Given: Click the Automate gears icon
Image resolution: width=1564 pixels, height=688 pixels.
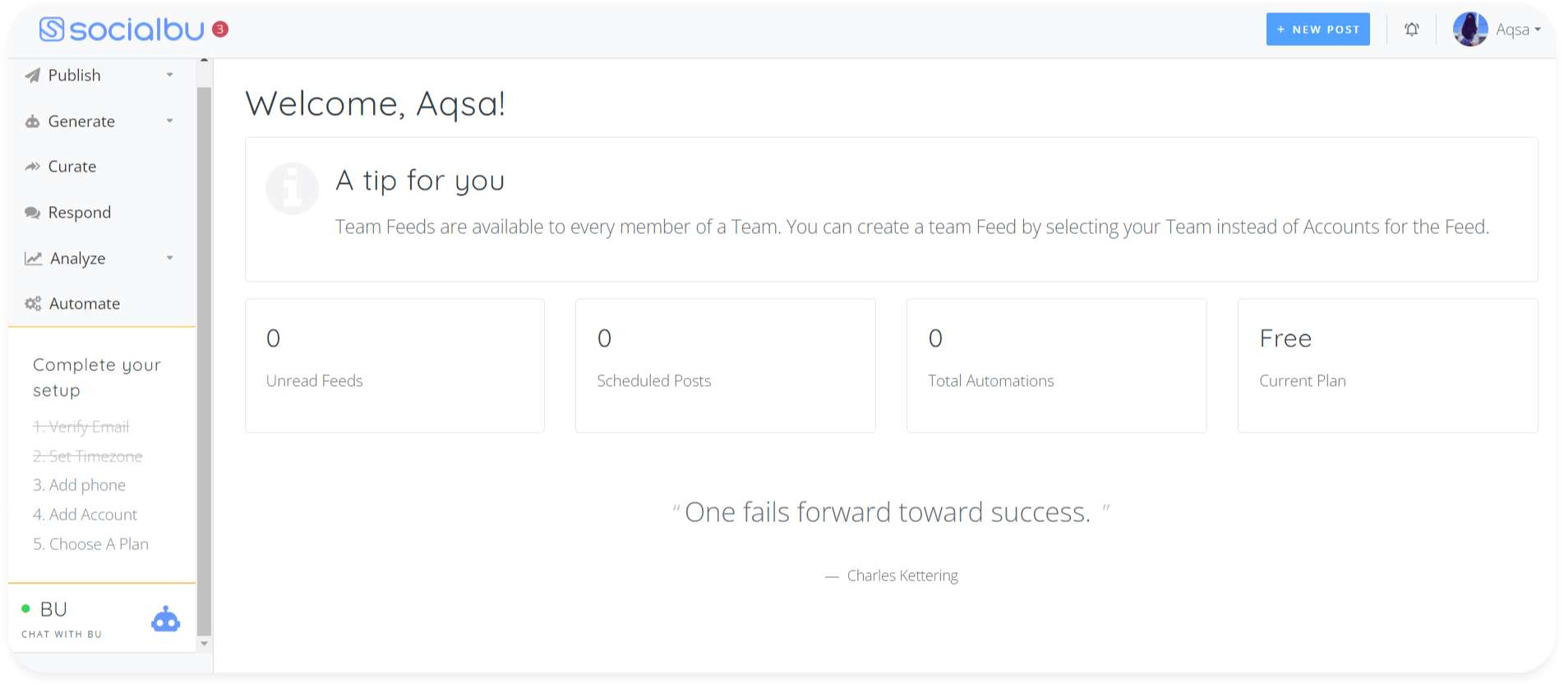Looking at the screenshot, I should [33, 304].
